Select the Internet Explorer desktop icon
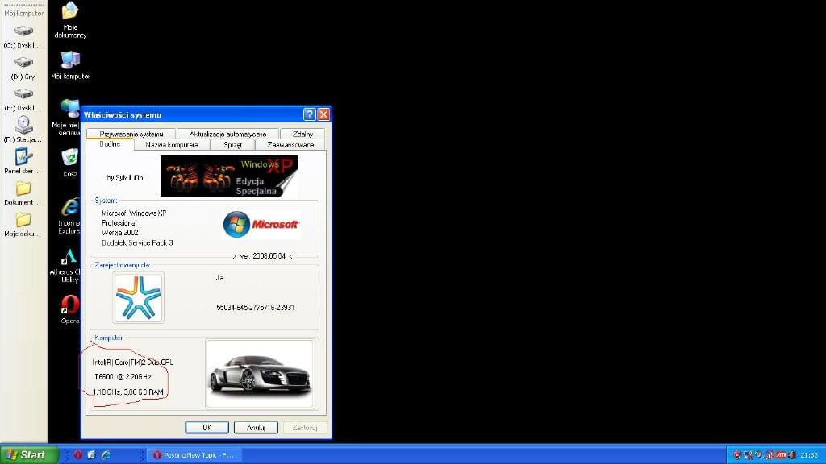The height and width of the screenshot is (464, 826). point(69,216)
